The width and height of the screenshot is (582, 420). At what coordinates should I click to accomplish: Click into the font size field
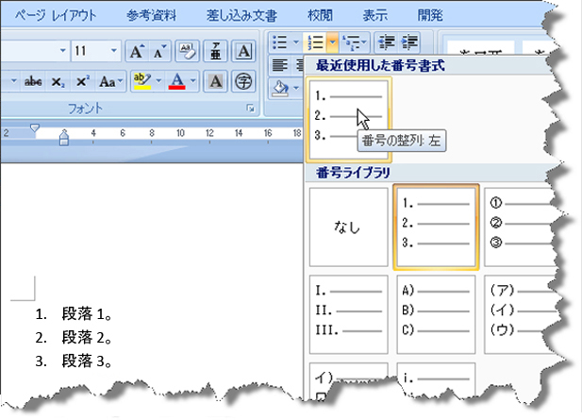[x=89, y=50]
